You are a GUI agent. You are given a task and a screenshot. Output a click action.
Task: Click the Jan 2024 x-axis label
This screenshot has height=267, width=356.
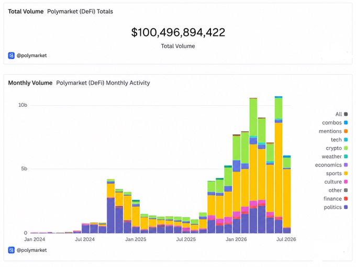35,239
